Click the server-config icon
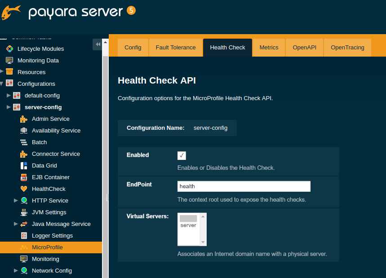Image resolution: width=386 pixels, height=278 pixels. [x=17, y=107]
